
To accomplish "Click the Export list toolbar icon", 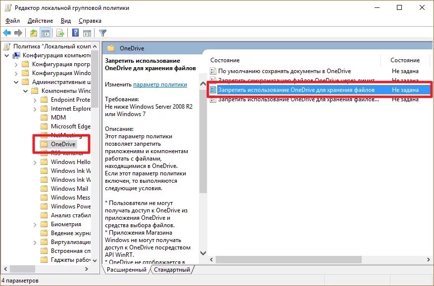I will click(x=60, y=33).
